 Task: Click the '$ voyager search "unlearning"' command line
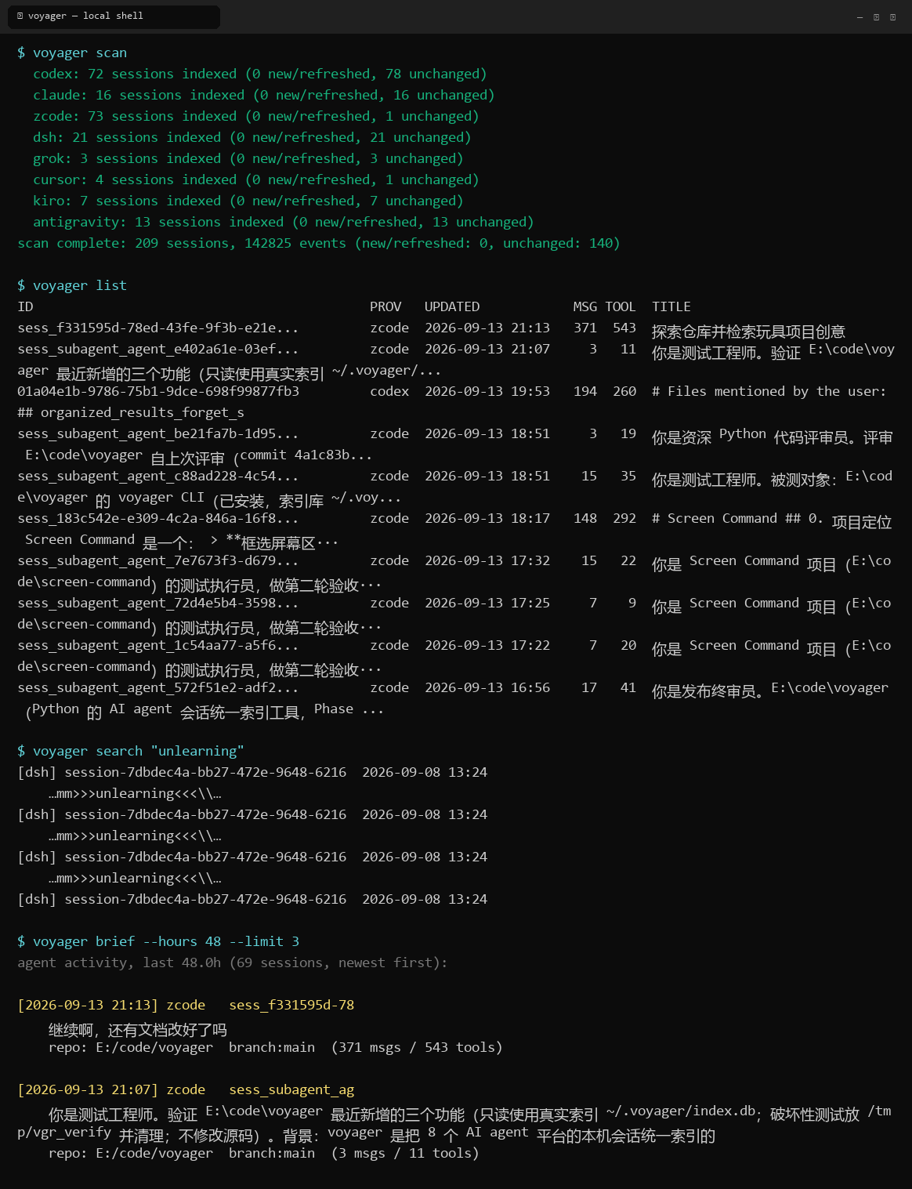[x=131, y=751]
